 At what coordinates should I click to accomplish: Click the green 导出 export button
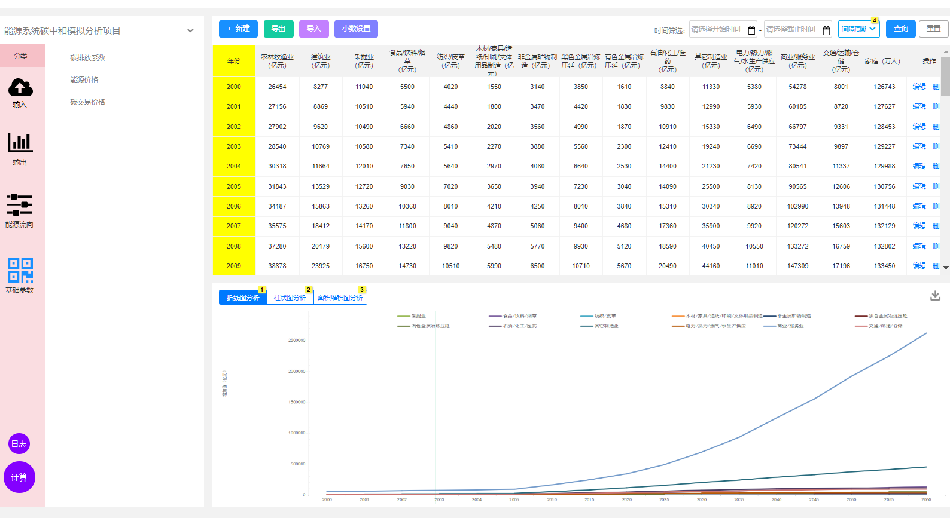tap(279, 29)
